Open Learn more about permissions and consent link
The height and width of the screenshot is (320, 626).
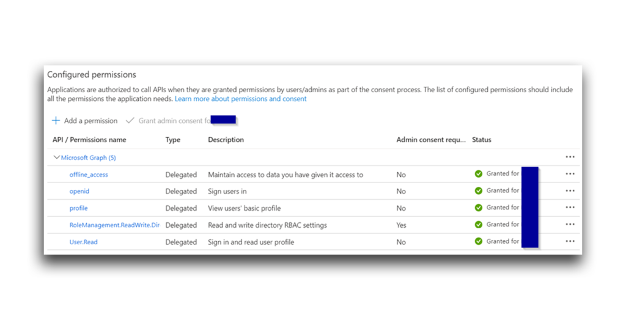pos(240,98)
